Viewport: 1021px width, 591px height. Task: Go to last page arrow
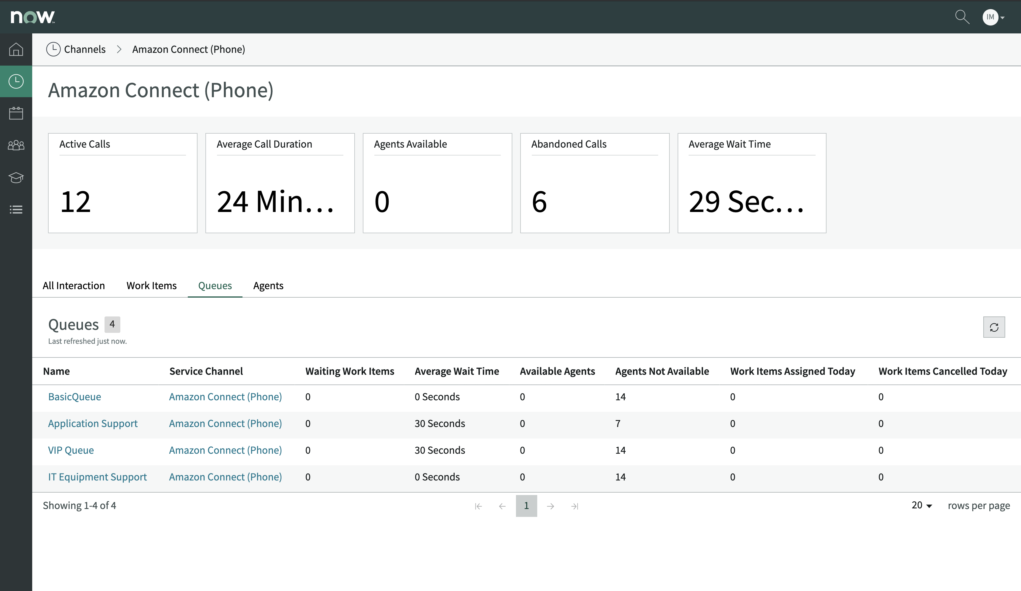(x=575, y=506)
